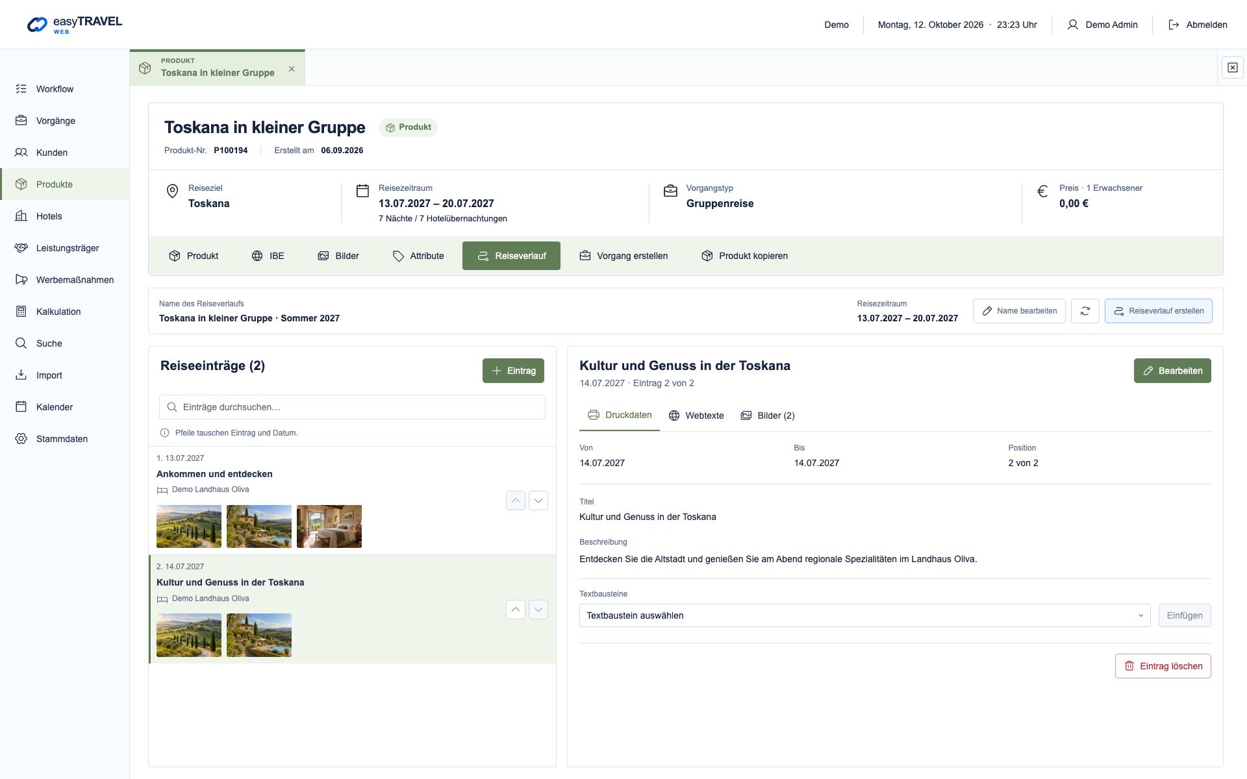Switch to the Produkt tab
The height and width of the screenshot is (779, 1247).
pos(194,256)
